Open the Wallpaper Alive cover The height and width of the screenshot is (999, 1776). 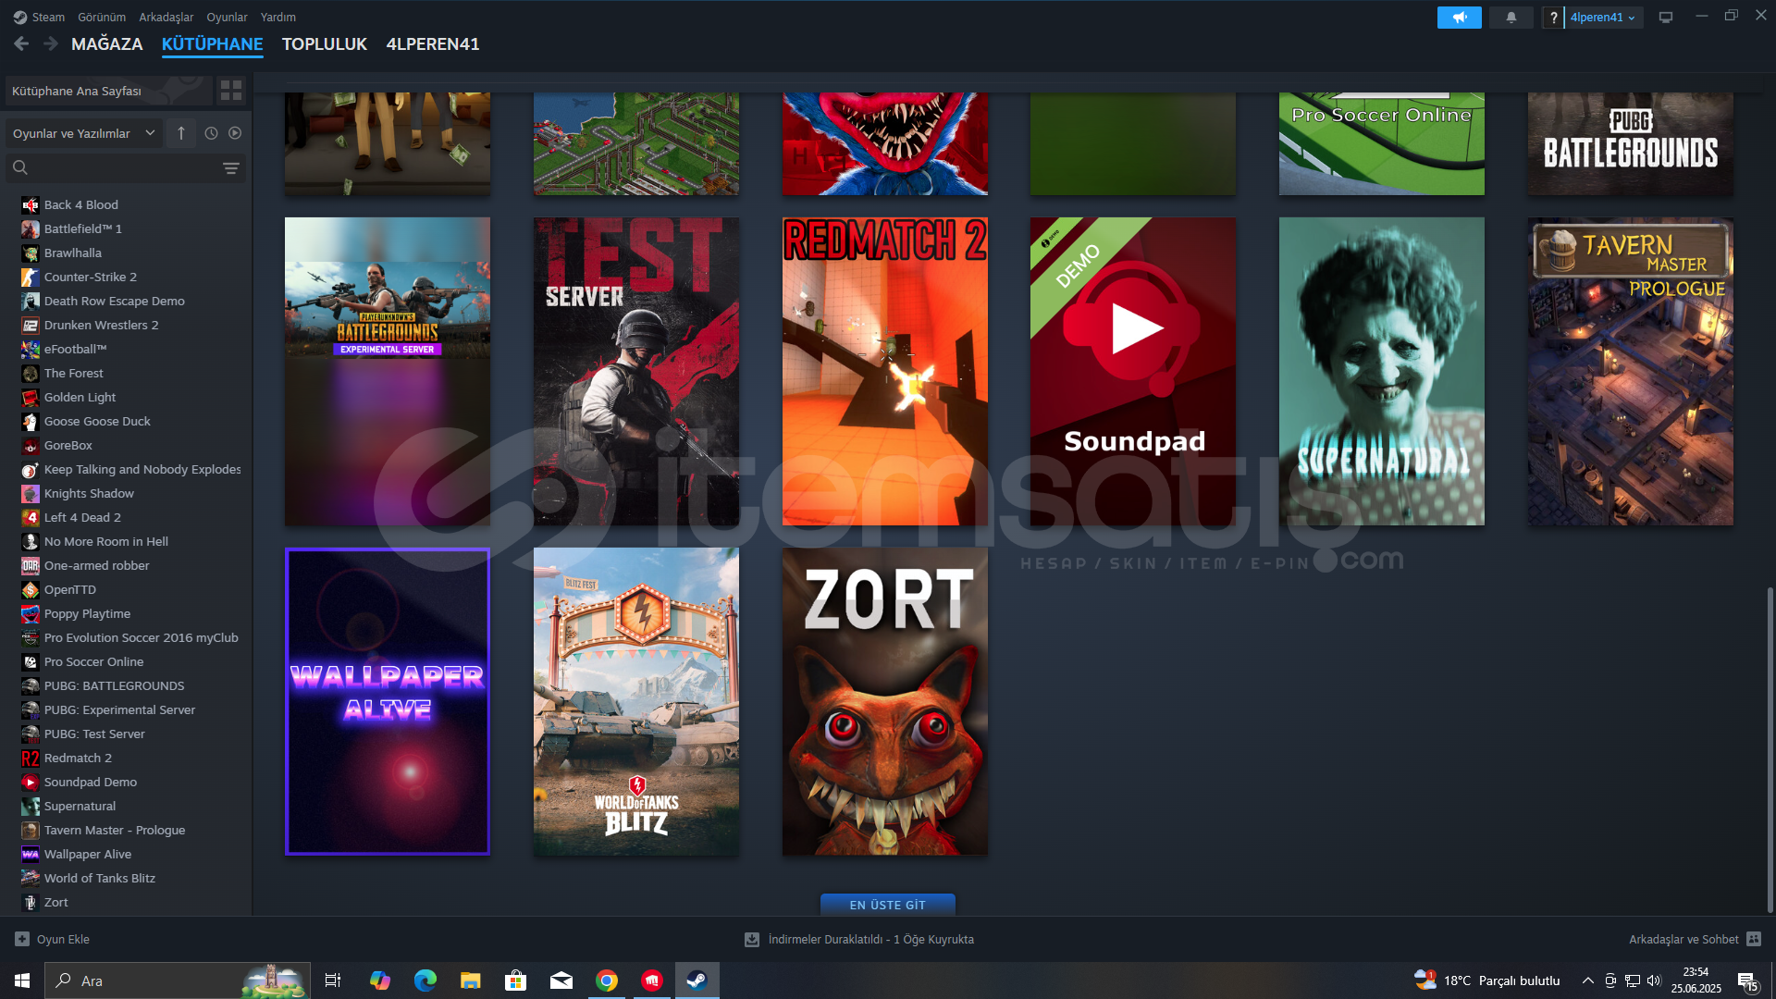(x=388, y=701)
